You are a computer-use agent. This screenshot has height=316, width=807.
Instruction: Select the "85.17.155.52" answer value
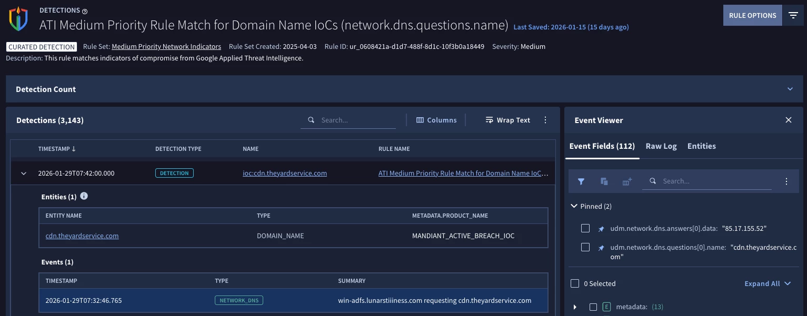pyautogui.click(x=744, y=228)
